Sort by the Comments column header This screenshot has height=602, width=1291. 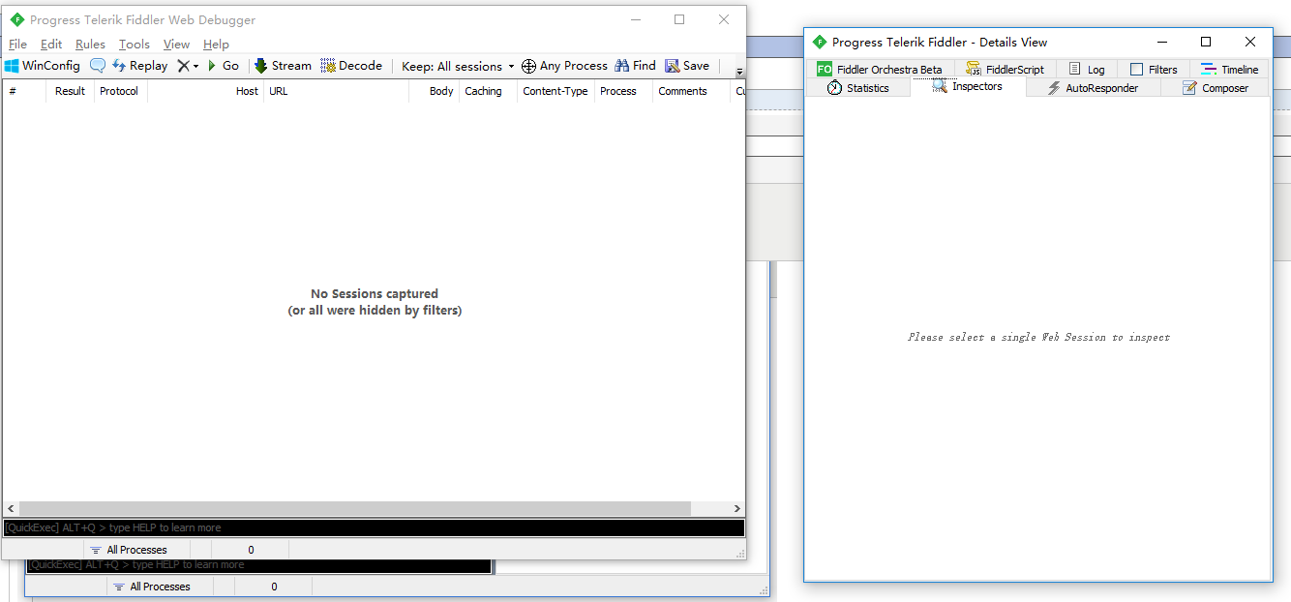[x=691, y=91]
